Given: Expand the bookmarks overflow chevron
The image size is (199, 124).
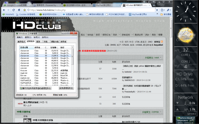Looking at the screenshot, I should click(x=157, y=14).
